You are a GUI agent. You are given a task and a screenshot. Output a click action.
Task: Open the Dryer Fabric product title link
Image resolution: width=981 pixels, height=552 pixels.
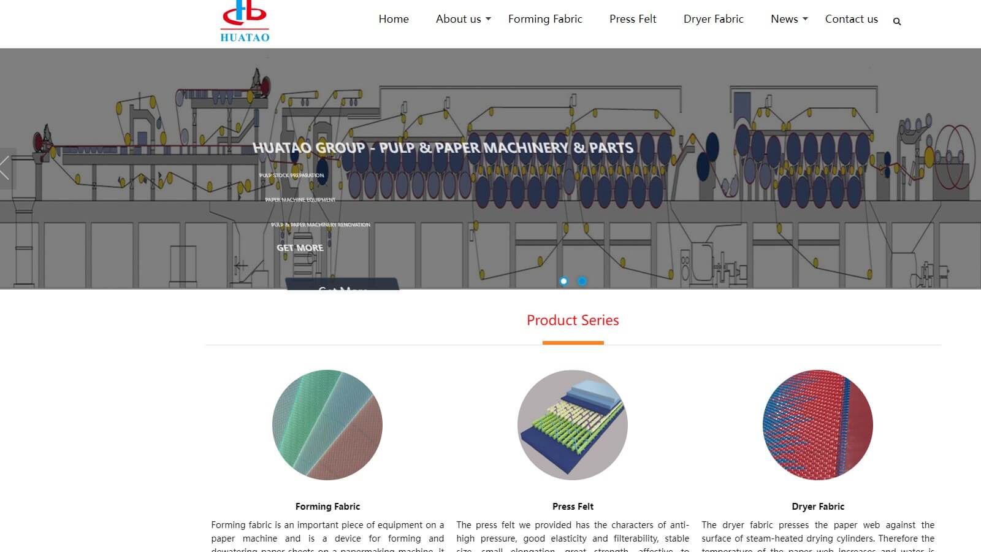(818, 507)
